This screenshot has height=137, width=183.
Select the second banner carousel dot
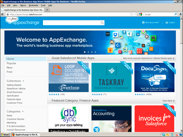(88, 52)
